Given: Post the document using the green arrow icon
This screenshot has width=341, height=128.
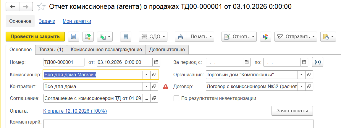Looking at the screenshot, I should (88, 37).
